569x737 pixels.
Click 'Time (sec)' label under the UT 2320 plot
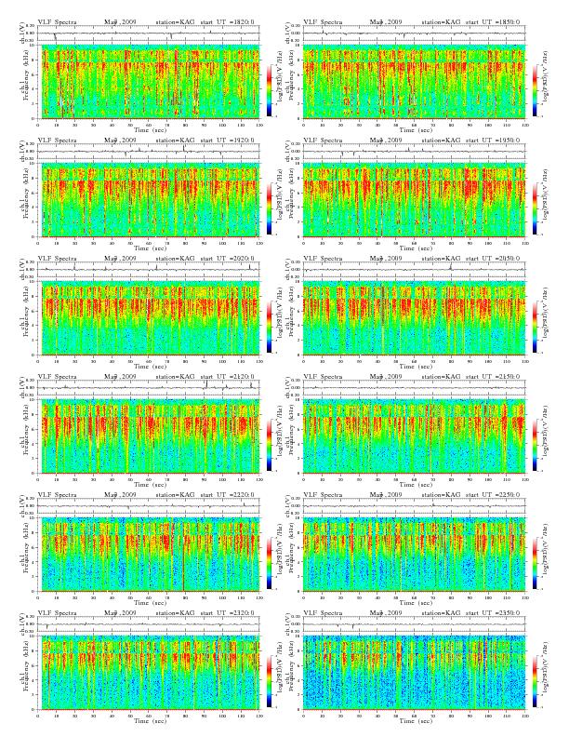(149, 720)
